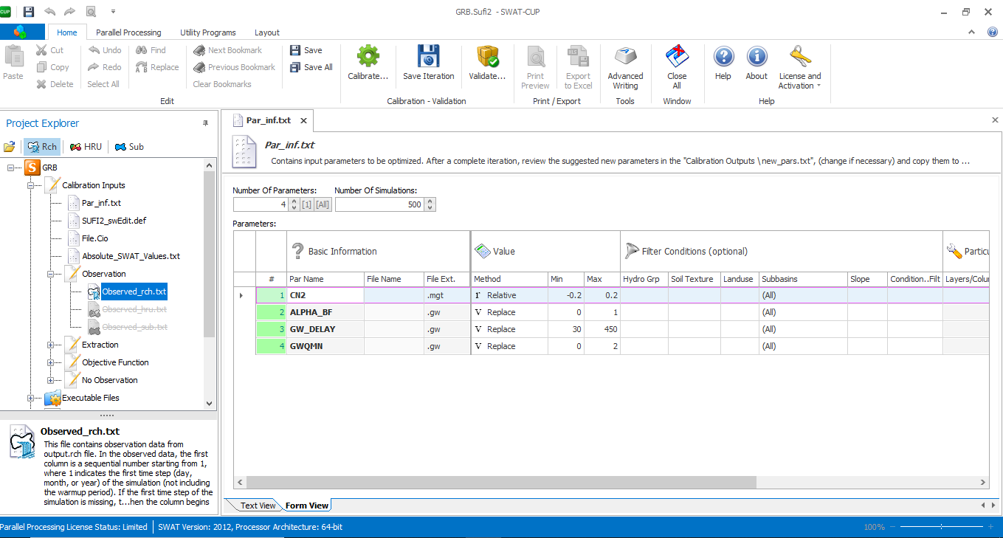
Task: Expand the Executable Files folder
Action: pos(31,398)
